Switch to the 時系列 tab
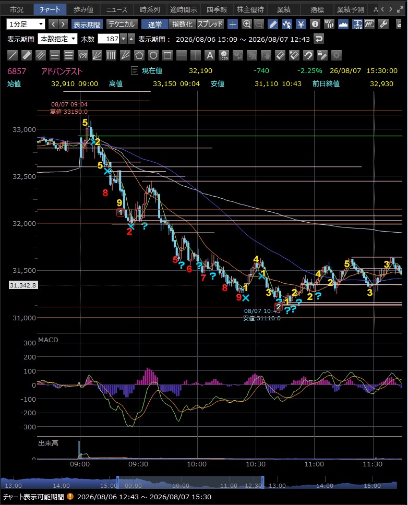This screenshot has height=505, width=408. tap(150, 10)
